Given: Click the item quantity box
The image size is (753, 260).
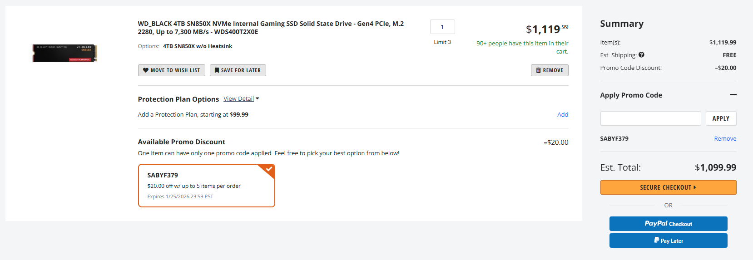Looking at the screenshot, I should point(442,27).
